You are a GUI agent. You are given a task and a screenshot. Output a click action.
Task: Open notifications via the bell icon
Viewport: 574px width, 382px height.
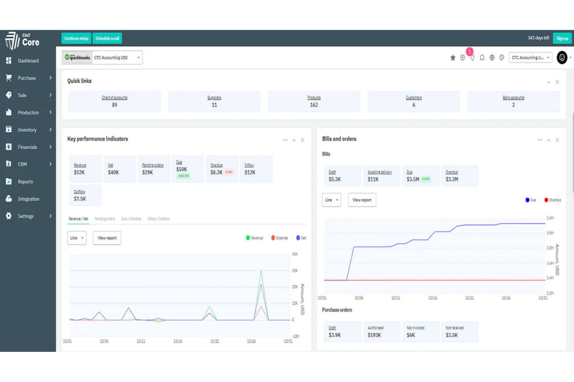482,57
